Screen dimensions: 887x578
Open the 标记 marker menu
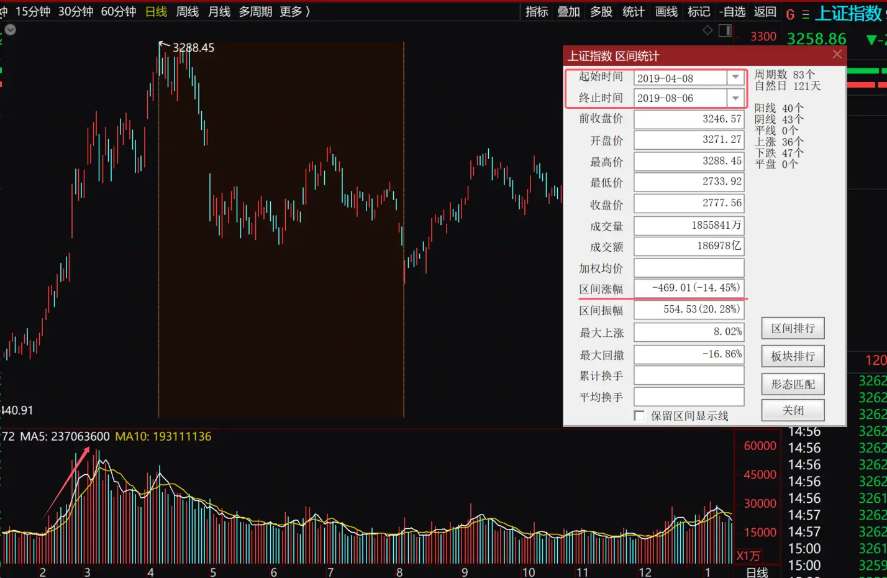tap(699, 12)
